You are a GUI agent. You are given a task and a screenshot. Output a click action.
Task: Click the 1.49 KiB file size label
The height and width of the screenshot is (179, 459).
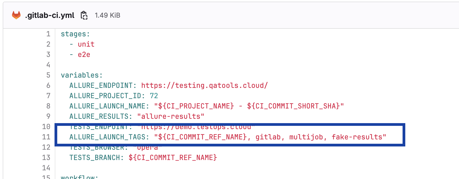click(x=107, y=15)
